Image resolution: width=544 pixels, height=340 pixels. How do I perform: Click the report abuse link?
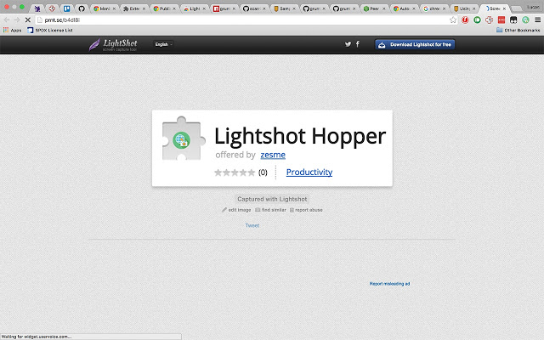click(x=306, y=210)
